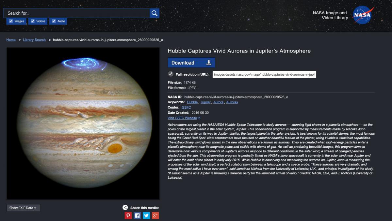Click the magnifying glass search icon
The width and height of the screenshot is (392, 221).
click(x=155, y=13)
